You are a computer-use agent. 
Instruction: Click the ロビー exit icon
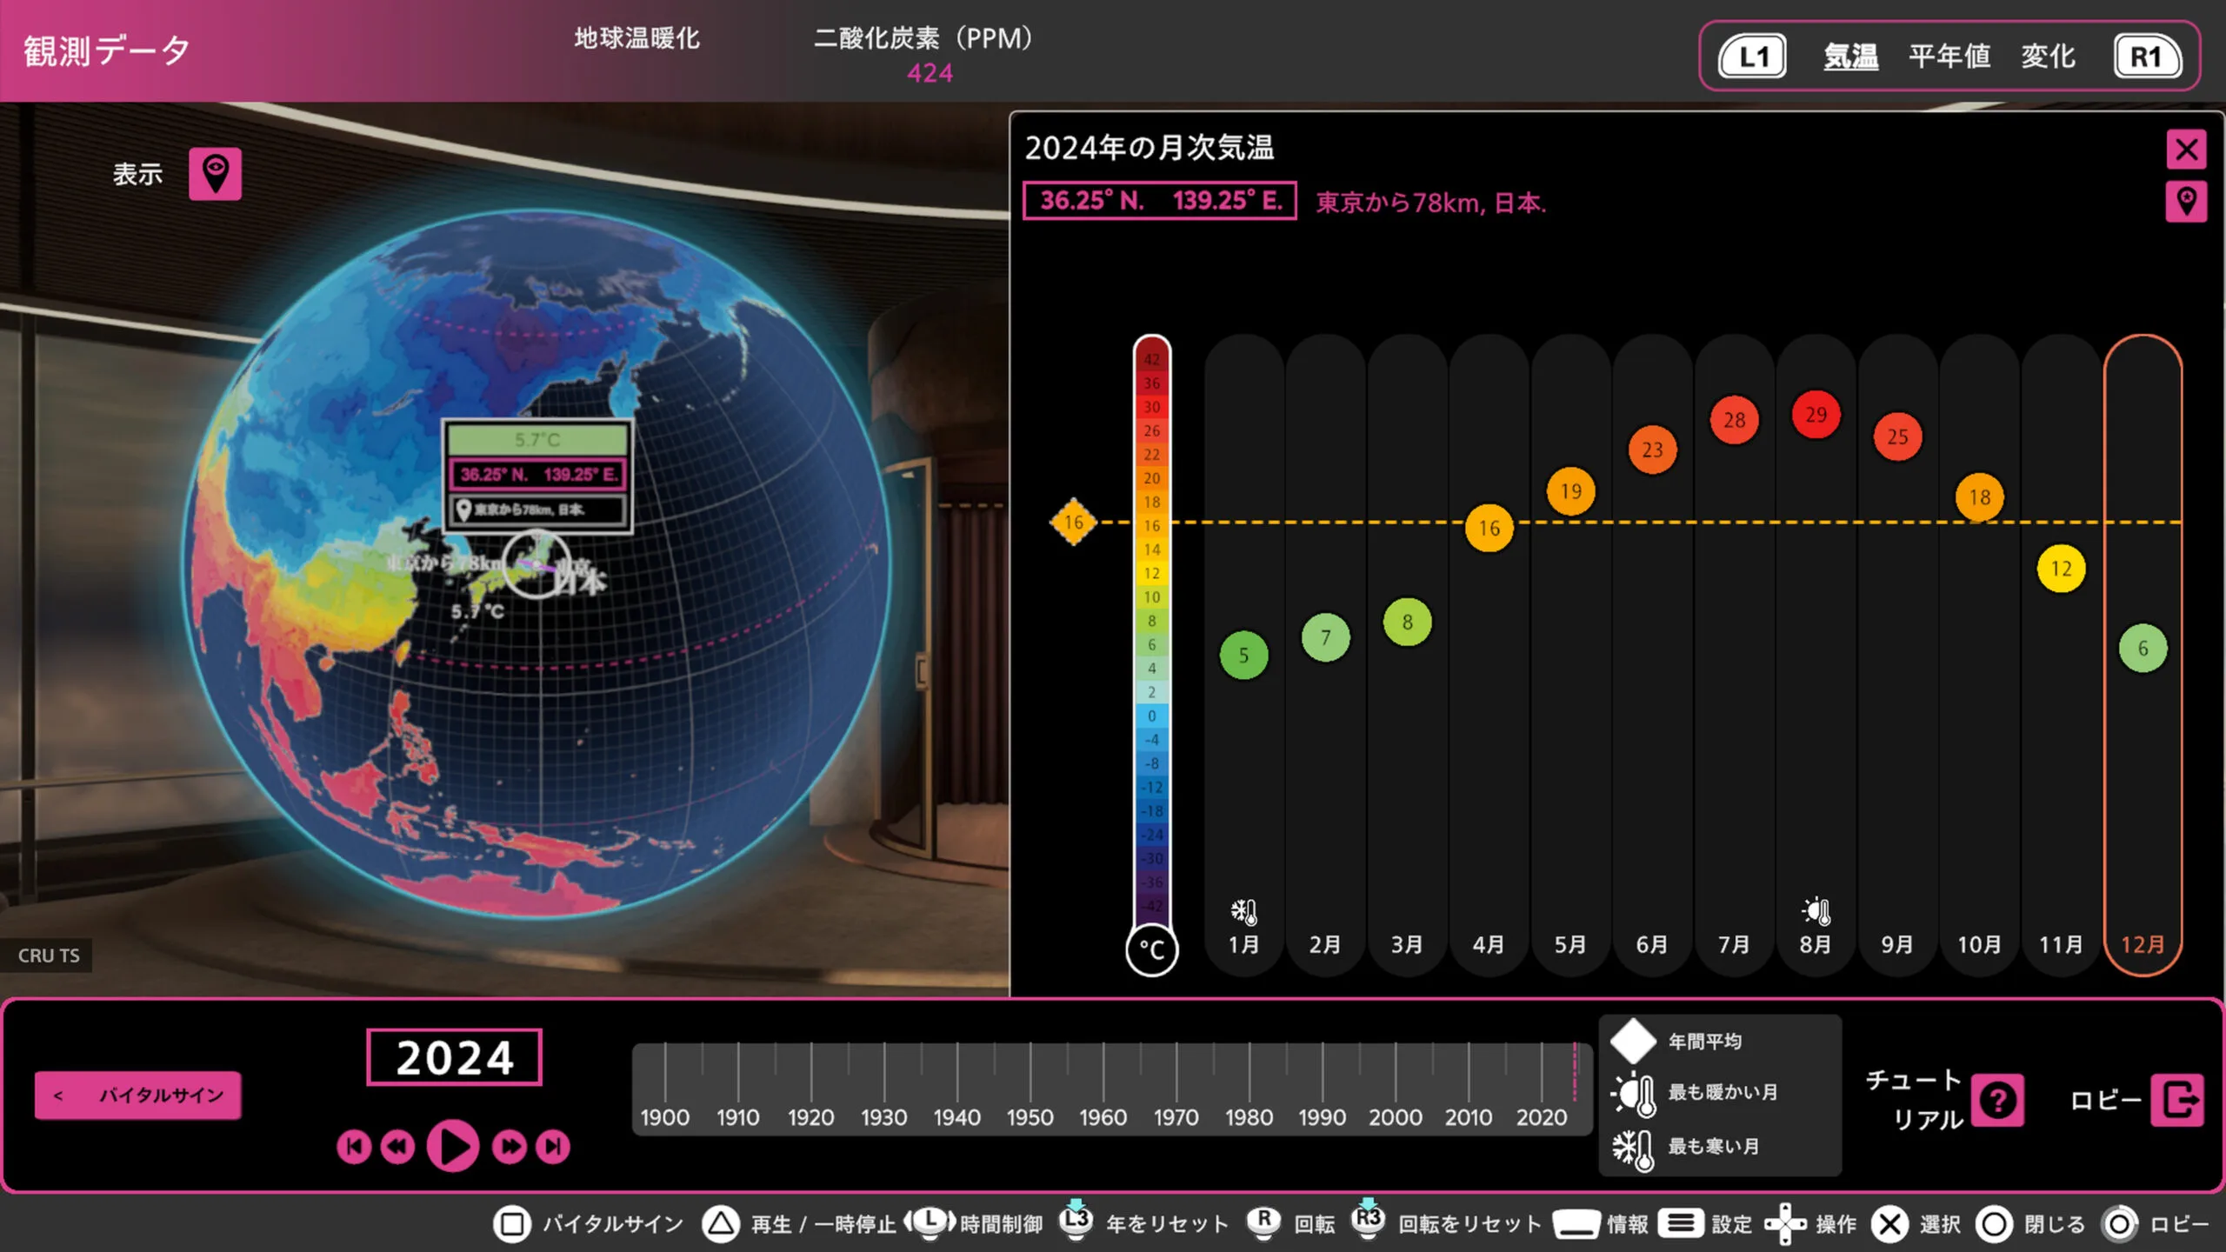click(x=2177, y=1101)
